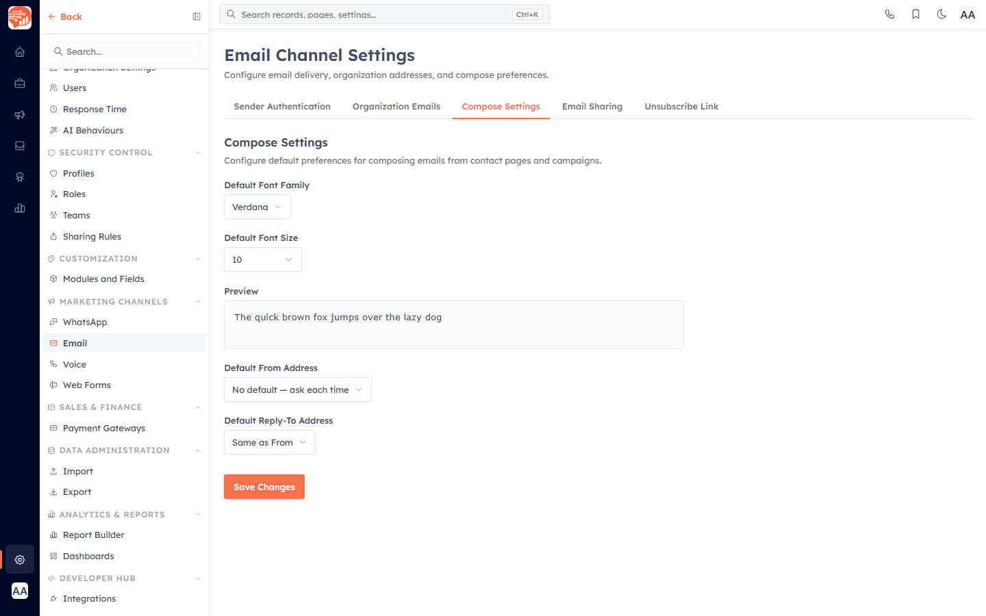Open the AA profile menu at top right
986x616 pixels.
(968, 14)
